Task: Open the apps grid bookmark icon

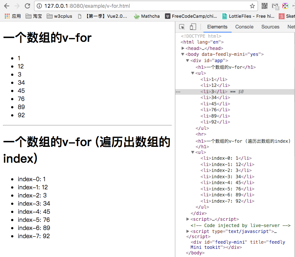Action: pos(7,16)
